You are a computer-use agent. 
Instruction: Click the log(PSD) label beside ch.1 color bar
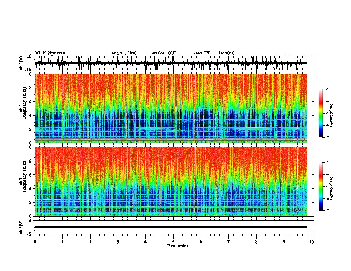pyautogui.click(x=332, y=115)
